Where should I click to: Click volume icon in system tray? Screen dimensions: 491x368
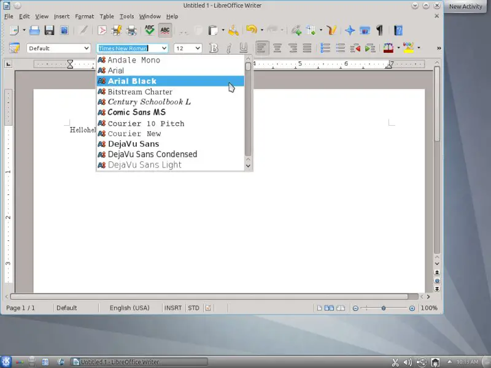pos(408,362)
